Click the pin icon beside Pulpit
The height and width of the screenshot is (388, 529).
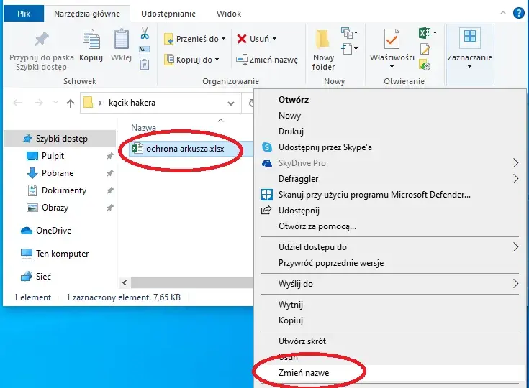click(109, 156)
